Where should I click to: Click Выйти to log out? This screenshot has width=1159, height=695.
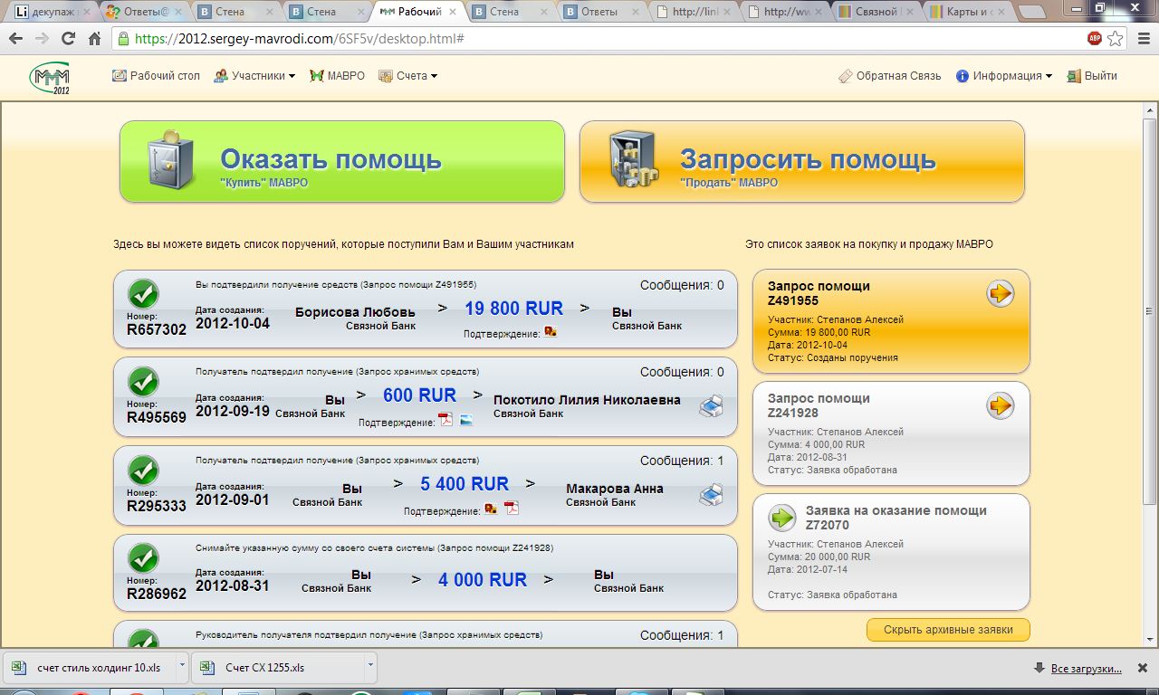[x=1092, y=76]
